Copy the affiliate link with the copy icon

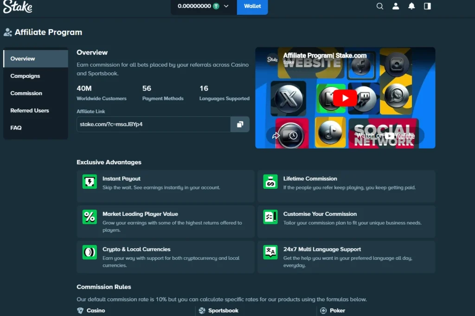pos(240,124)
